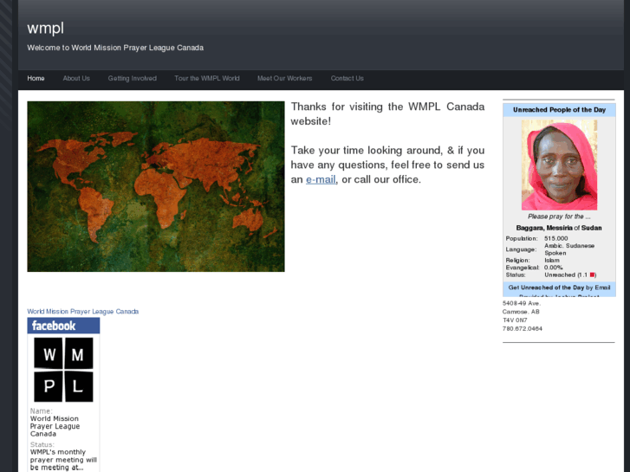Click the address line 5408-49 Ave.
Screen dimensions: 630x472
[522, 303]
